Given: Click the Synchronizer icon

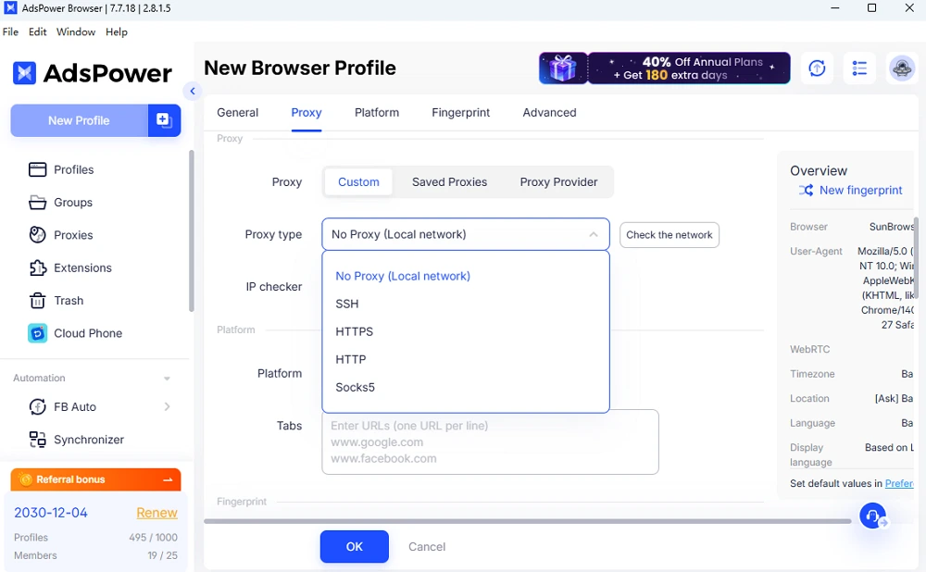Looking at the screenshot, I should [x=37, y=440].
